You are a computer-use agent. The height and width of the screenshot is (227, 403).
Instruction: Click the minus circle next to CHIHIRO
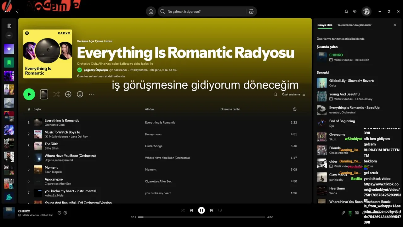click(x=59, y=213)
